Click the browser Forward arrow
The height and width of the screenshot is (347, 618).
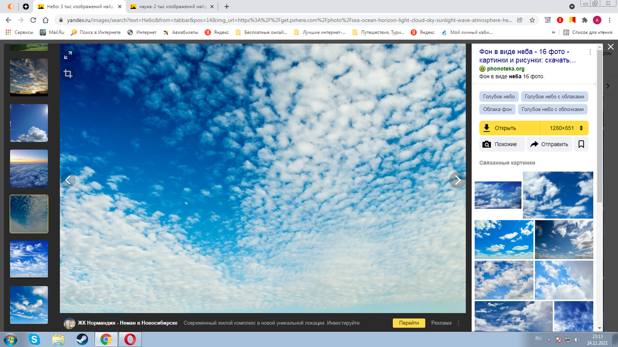click(21, 20)
